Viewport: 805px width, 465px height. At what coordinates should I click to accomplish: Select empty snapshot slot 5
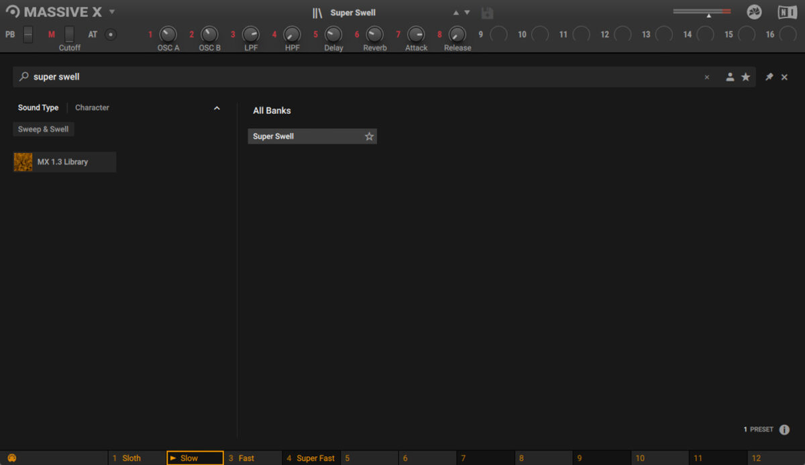[370, 458]
